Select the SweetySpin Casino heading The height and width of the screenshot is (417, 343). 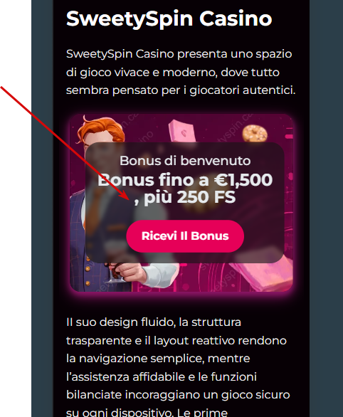click(x=169, y=19)
